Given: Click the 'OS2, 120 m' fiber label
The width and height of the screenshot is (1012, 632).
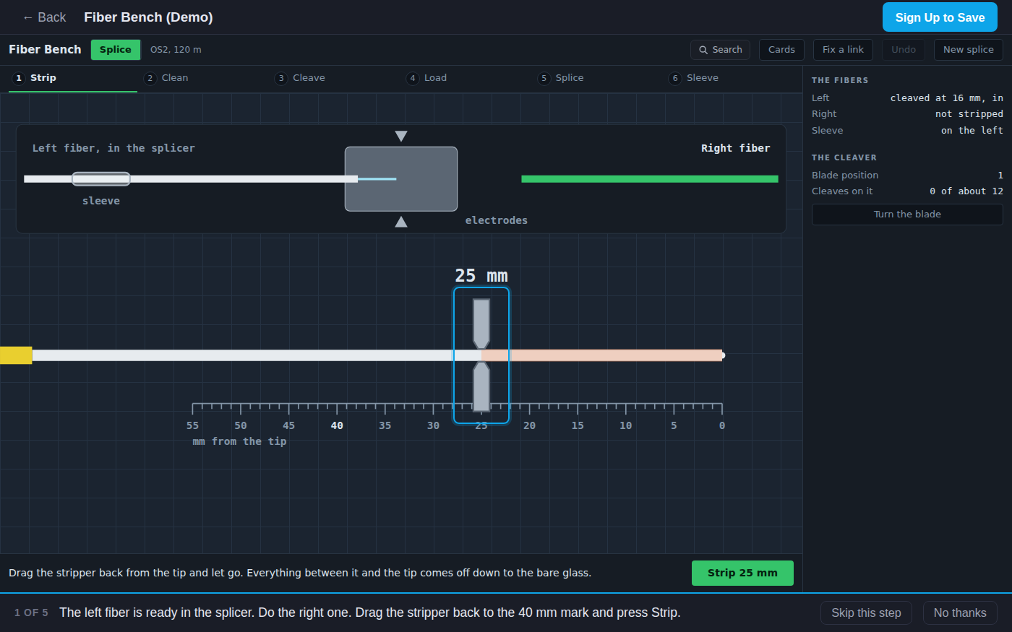Looking at the screenshot, I should click(x=176, y=50).
